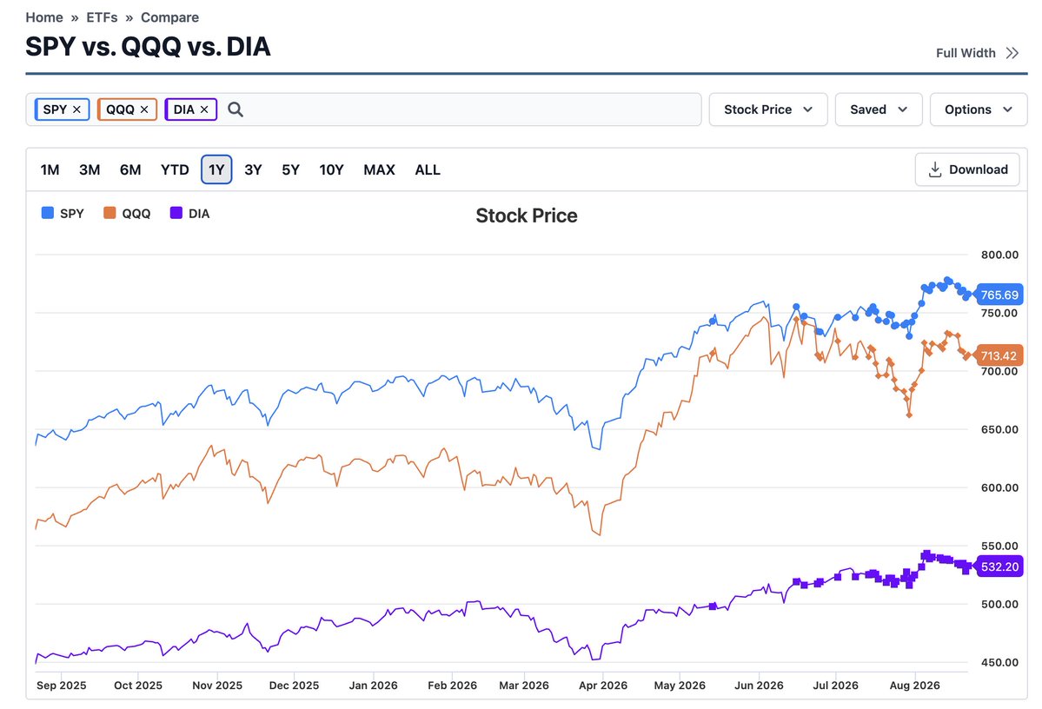Image resolution: width=1042 pixels, height=709 pixels.
Task: Select the 5Y time range
Action: coord(290,169)
